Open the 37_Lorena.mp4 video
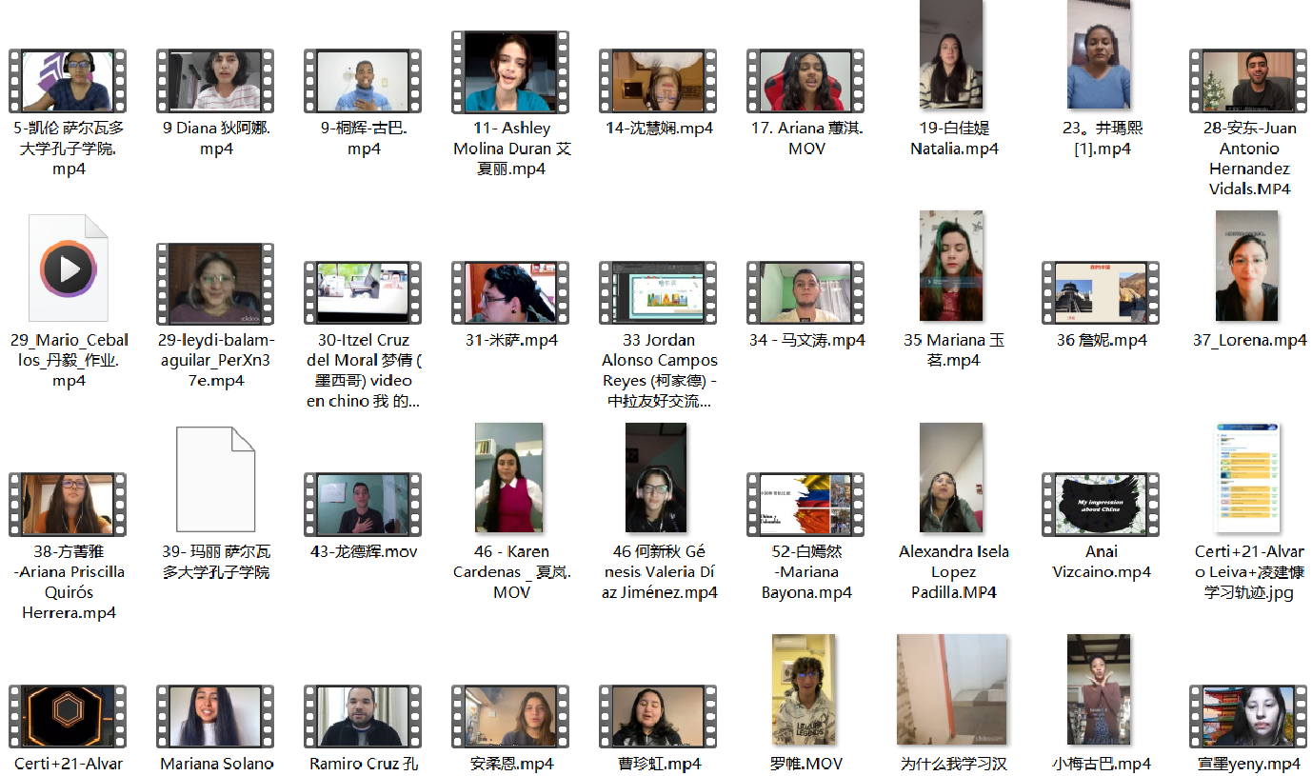 click(1247, 267)
